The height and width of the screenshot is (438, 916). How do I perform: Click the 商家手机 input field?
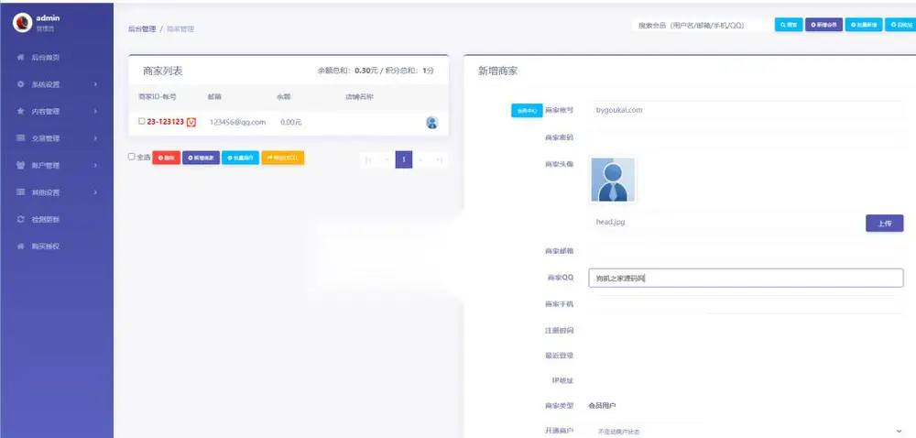coord(746,304)
